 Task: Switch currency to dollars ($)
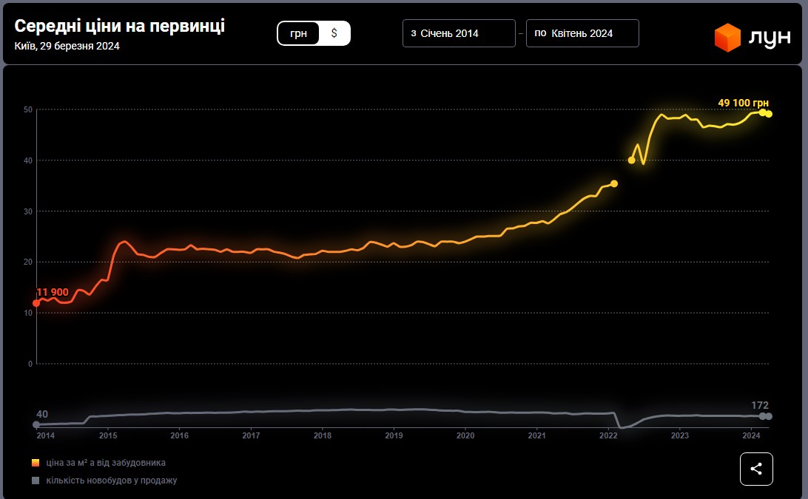pos(334,33)
